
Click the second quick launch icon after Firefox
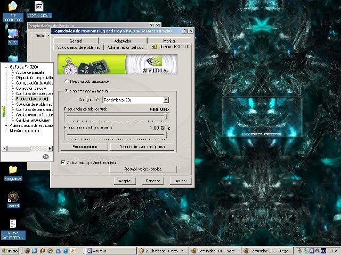click(43, 251)
